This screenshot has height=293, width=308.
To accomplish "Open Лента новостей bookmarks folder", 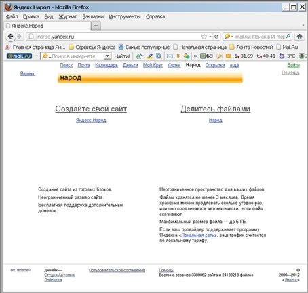I will [252, 47].
